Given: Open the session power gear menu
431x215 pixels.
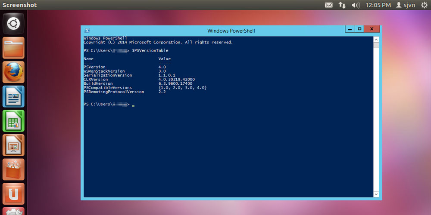Looking at the screenshot, I should pos(425,5).
